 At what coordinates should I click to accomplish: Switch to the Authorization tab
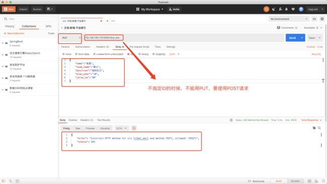(x=83, y=47)
